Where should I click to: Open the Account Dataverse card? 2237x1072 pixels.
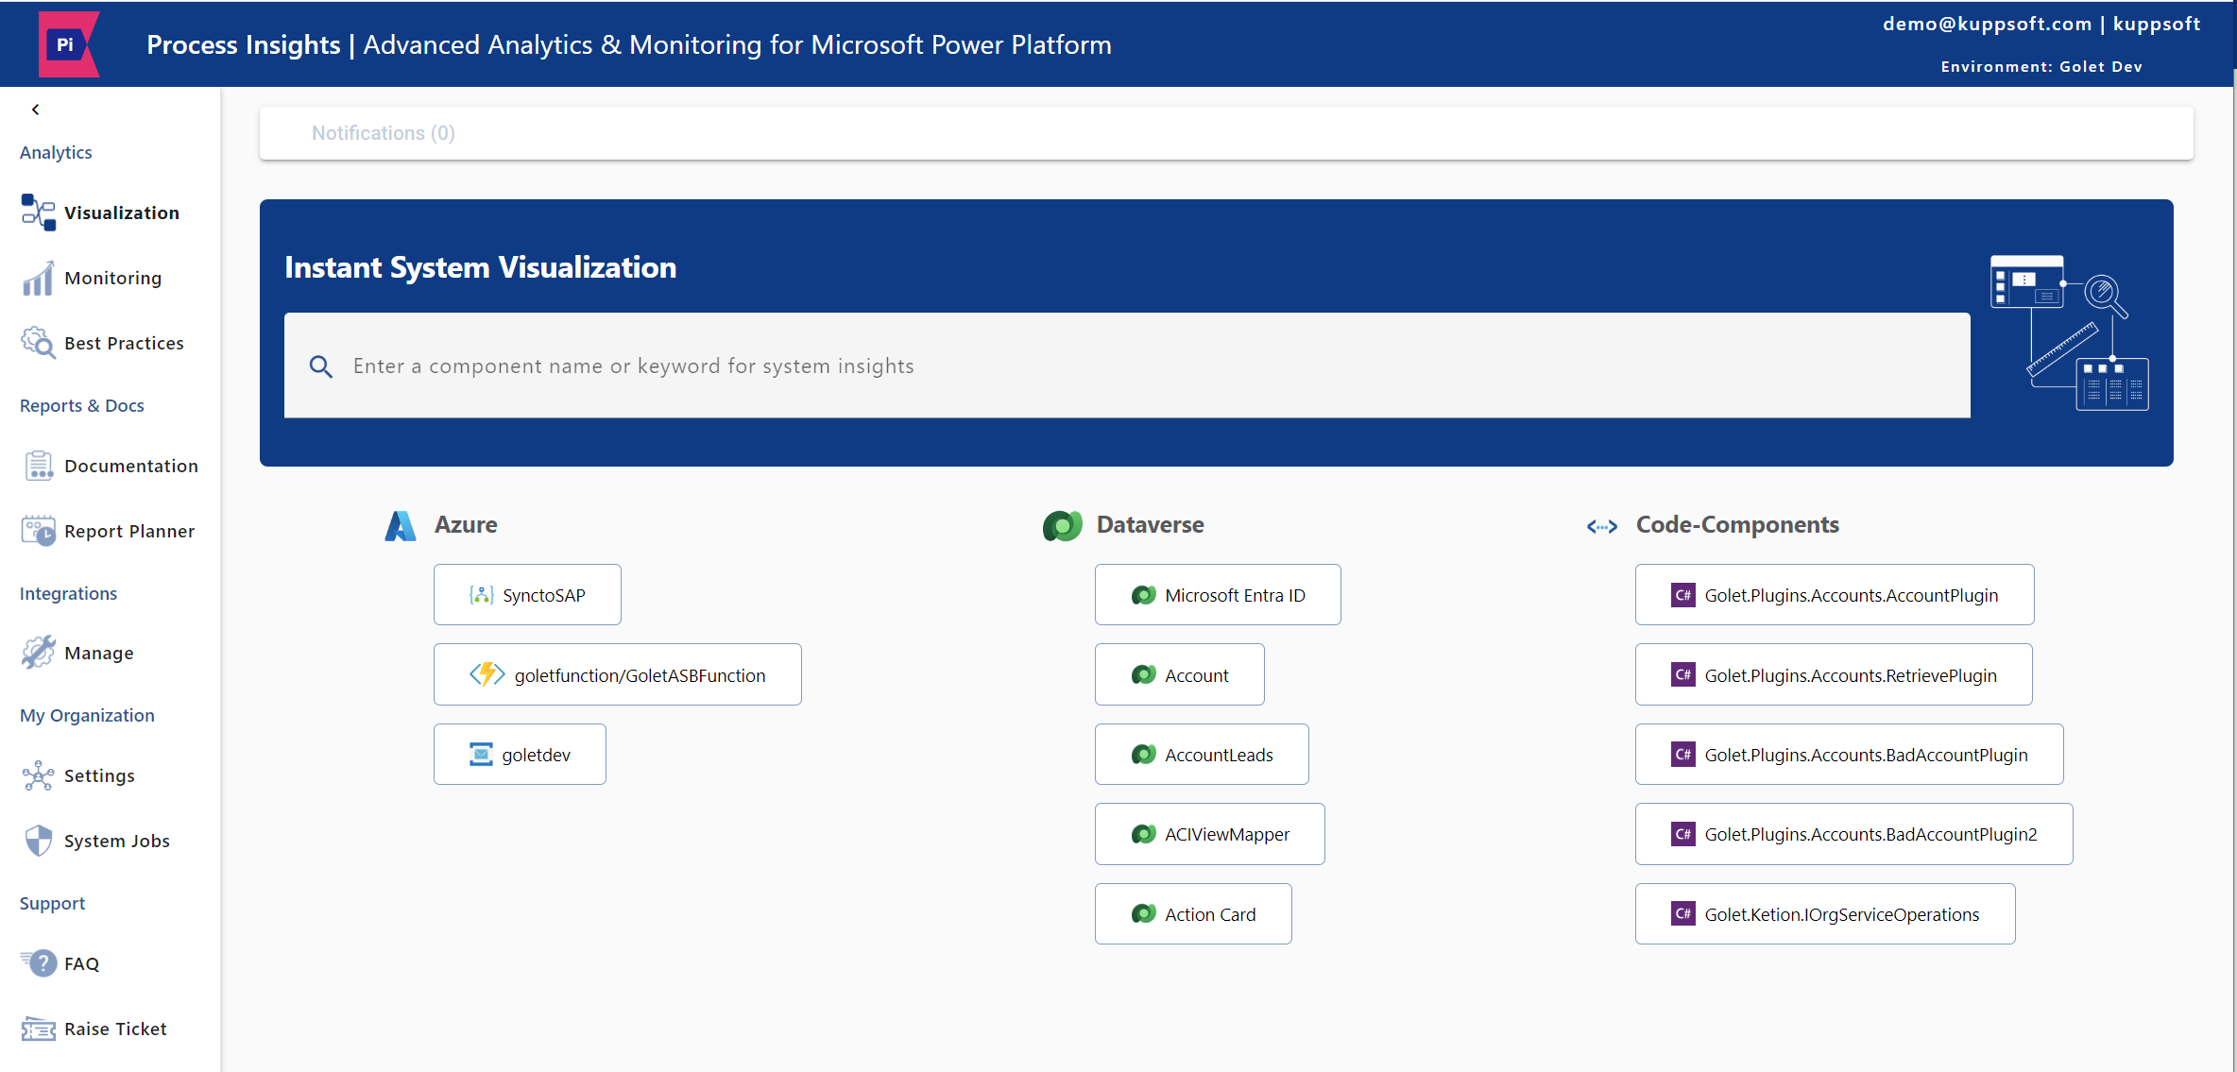[x=1179, y=674]
